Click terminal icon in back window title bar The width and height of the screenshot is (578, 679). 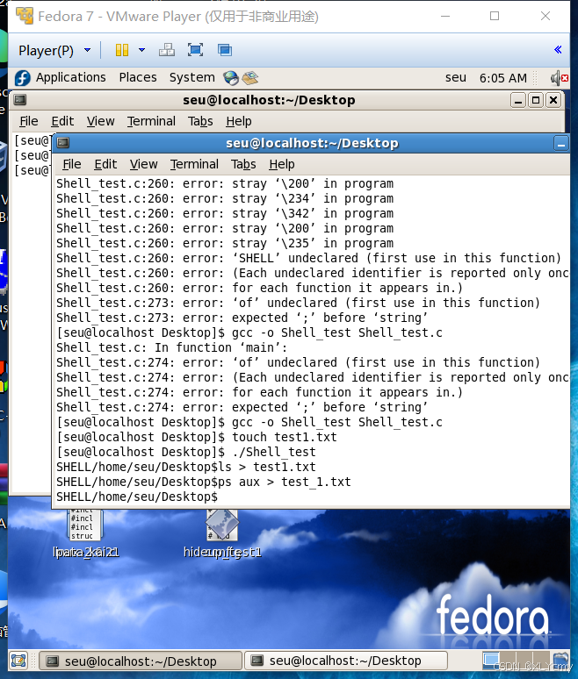click(x=20, y=100)
